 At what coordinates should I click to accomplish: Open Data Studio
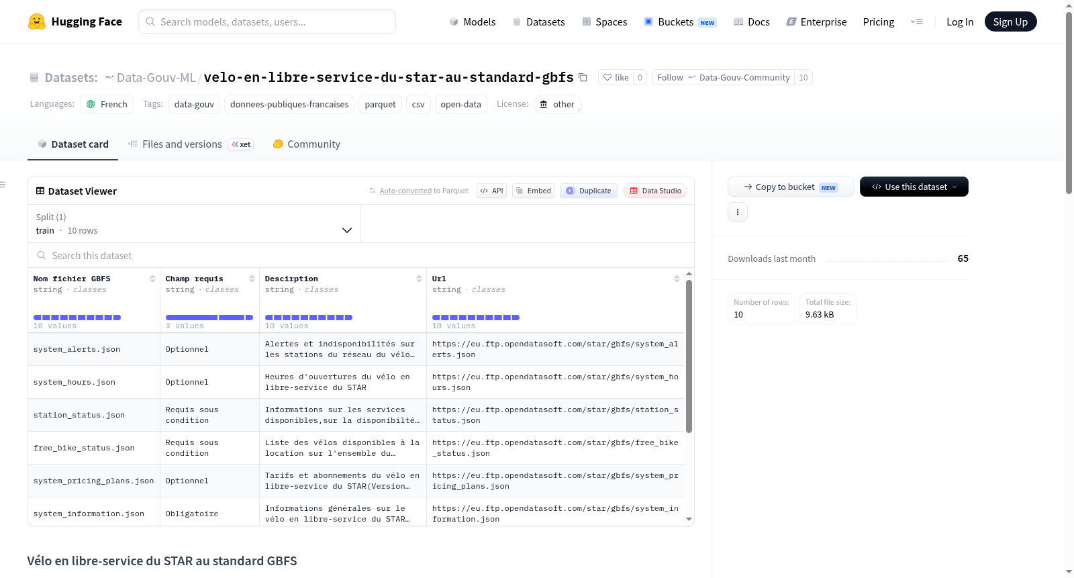[x=655, y=191]
